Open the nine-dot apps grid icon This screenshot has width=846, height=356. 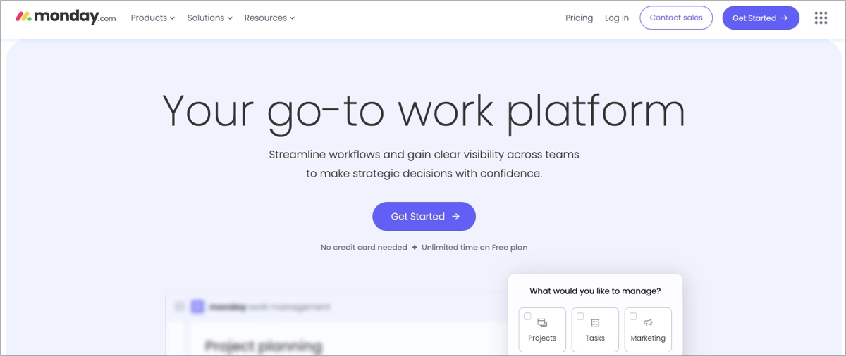coord(821,18)
